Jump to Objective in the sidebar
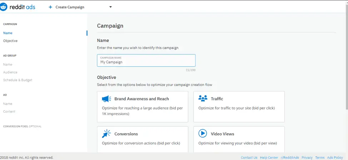The image size is (348, 160). pyautogui.click(x=10, y=41)
